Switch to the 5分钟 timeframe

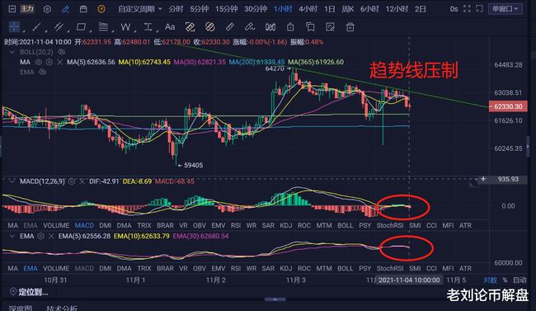(200, 9)
